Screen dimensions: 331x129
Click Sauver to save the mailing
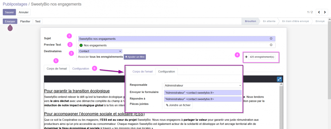point(9,12)
